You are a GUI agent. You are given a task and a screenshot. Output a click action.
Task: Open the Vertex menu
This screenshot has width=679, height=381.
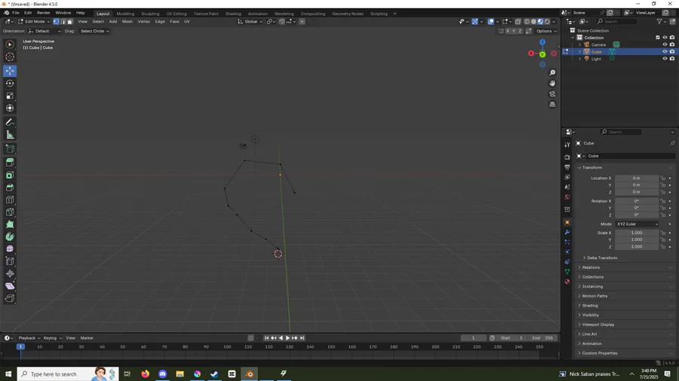pos(144,22)
